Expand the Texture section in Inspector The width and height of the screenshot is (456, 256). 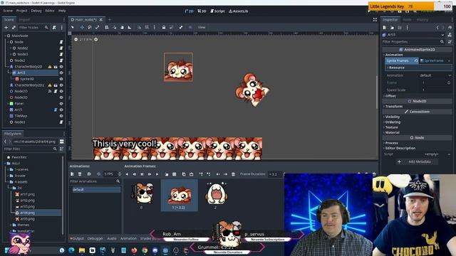click(x=391, y=127)
